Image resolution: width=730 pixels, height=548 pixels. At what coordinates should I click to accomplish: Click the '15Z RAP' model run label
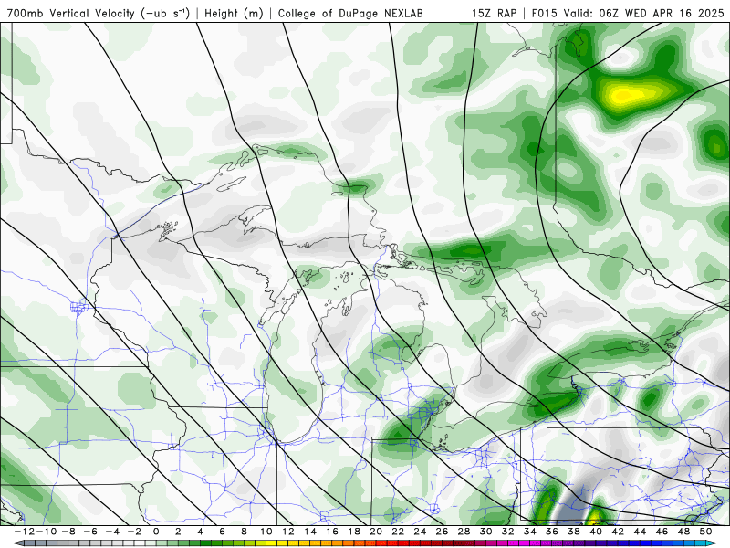(494, 13)
